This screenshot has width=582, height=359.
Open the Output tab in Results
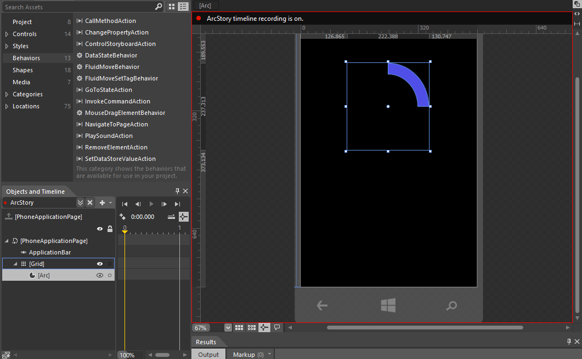click(x=208, y=355)
